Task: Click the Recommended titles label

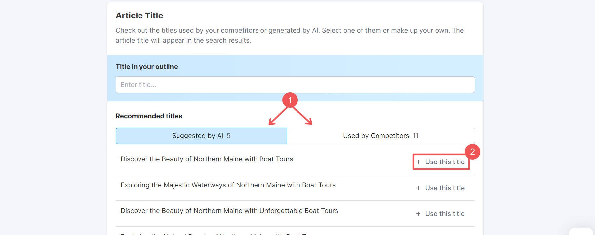Action: [x=149, y=116]
